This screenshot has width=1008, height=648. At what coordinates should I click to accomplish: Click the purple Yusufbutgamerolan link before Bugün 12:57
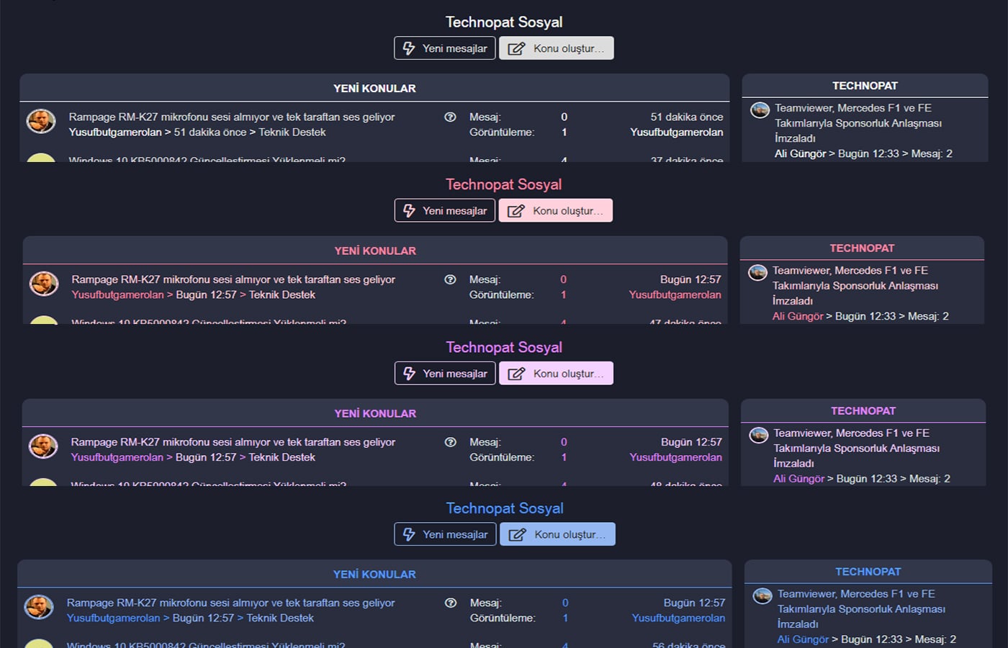pyautogui.click(x=117, y=457)
